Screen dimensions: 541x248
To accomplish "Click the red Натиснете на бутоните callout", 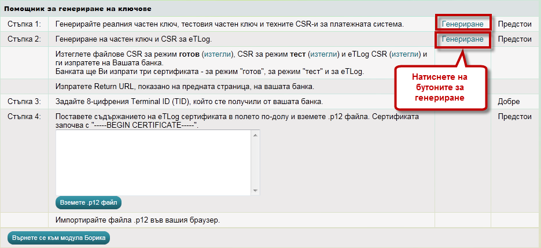I will click(x=440, y=87).
